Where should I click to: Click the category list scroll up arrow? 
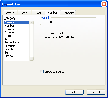click(31, 23)
